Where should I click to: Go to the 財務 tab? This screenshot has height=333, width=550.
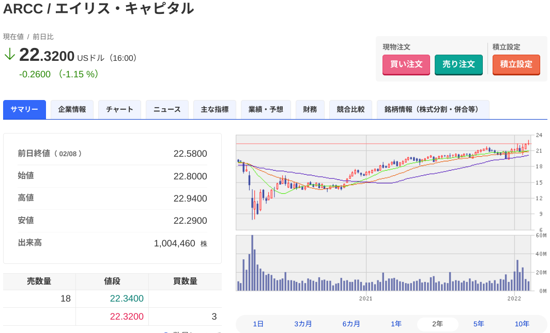tap(310, 109)
